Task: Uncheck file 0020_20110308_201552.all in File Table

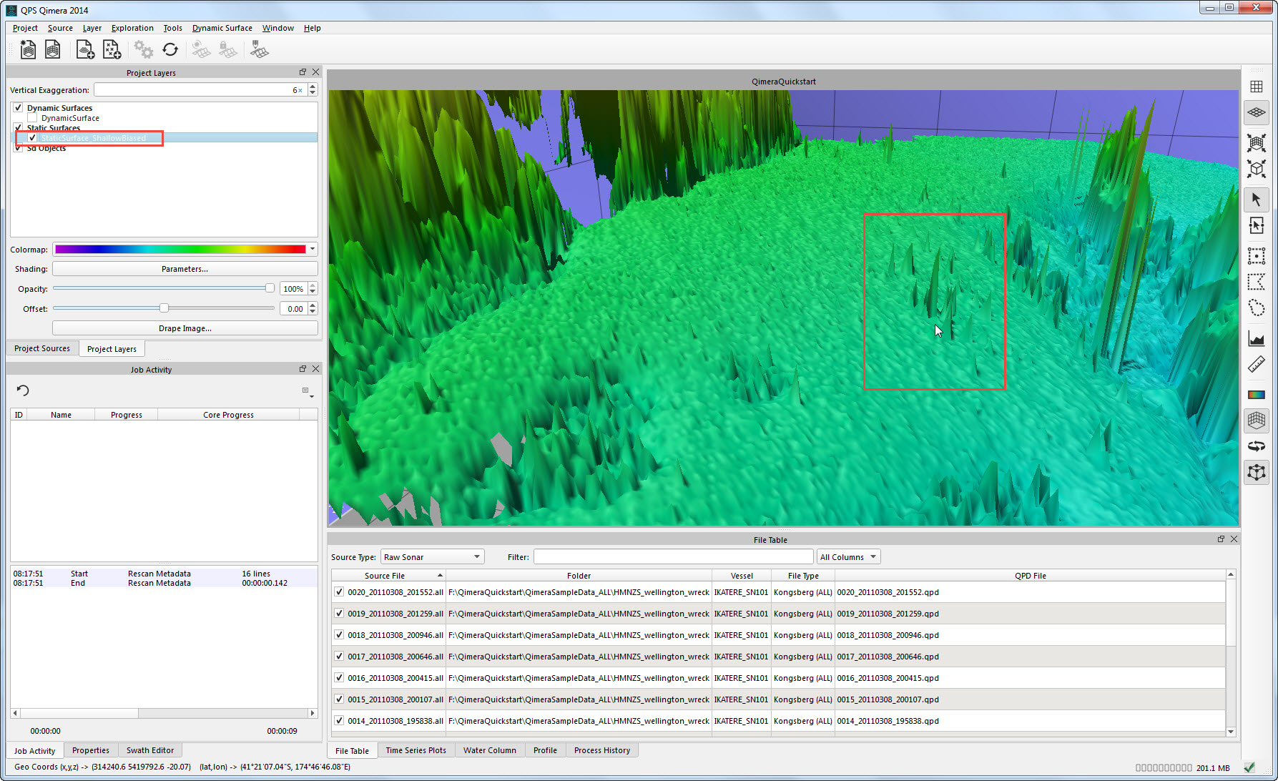Action: click(x=339, y=592)
